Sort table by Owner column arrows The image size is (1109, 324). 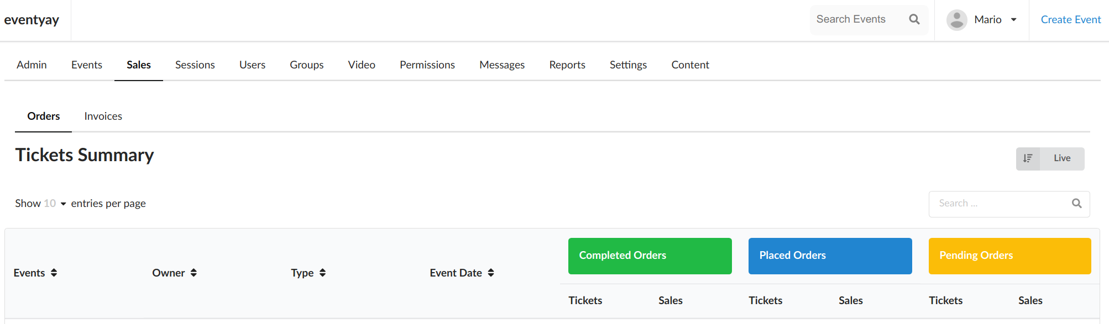193,273
